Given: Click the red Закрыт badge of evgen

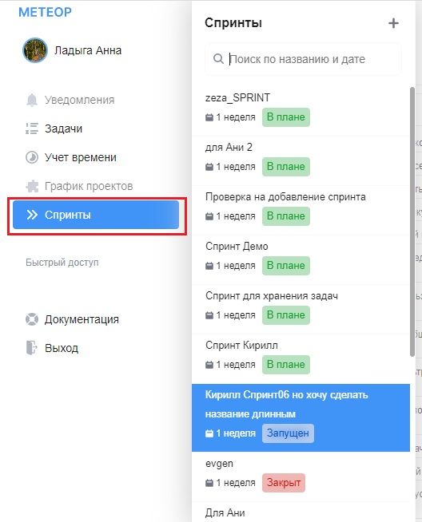Looking at the screenshot, I should [x=284, y=483].
